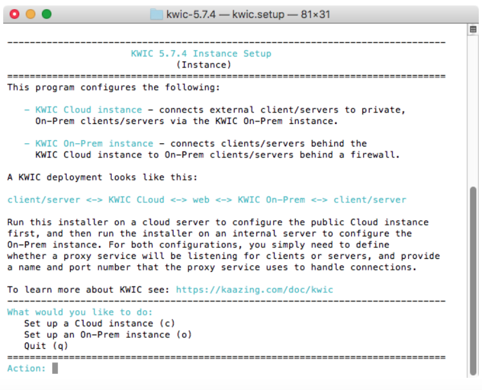The width and height of the screenshot is (482, 390).
Task: Click 'This program configures the following:' line
Action: point(114,87)
